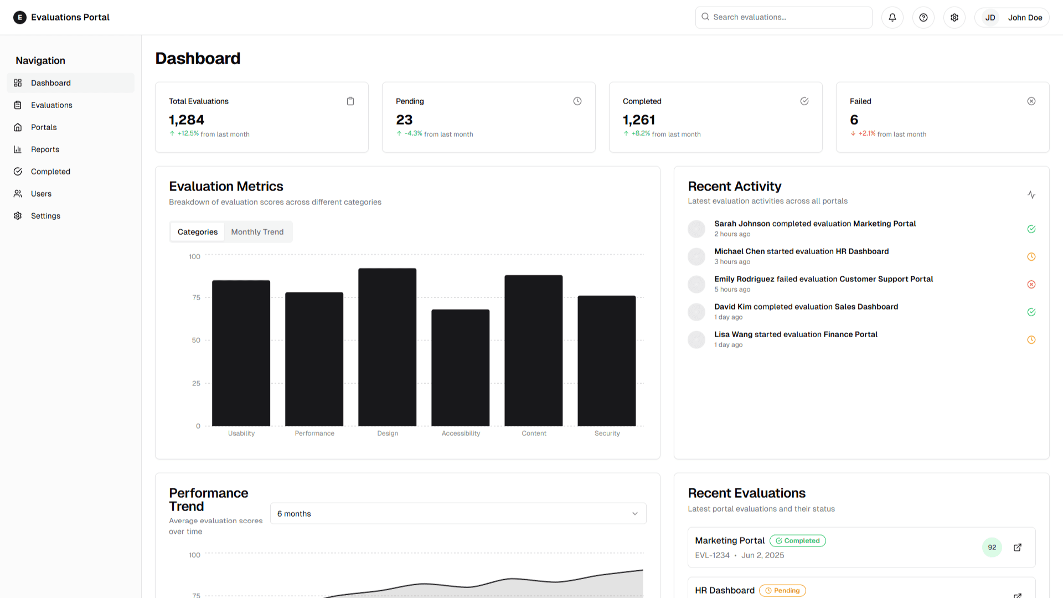Click Sarah Johnson's avatar in Recent Activity

(x=696, y=229)
